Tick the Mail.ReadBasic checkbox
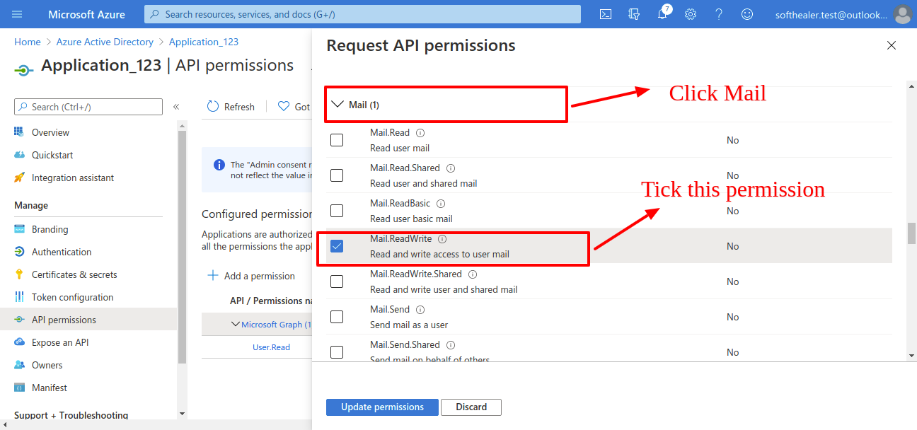 pyautogui.click(x=337, y=211)
